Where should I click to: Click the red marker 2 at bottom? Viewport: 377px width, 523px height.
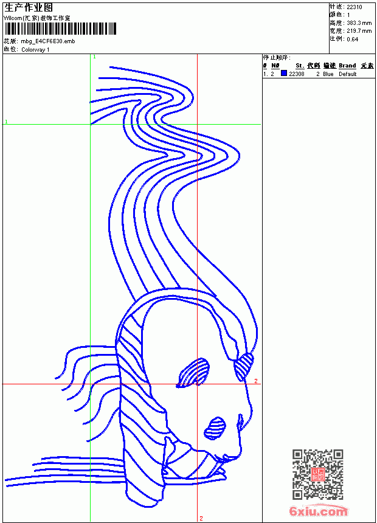201,518
